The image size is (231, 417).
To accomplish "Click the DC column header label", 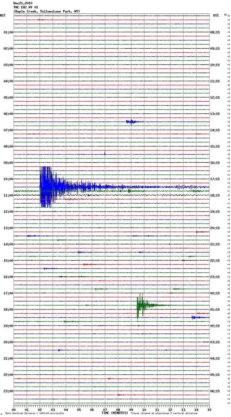I will pyautogui.click(x=226, y=15).
